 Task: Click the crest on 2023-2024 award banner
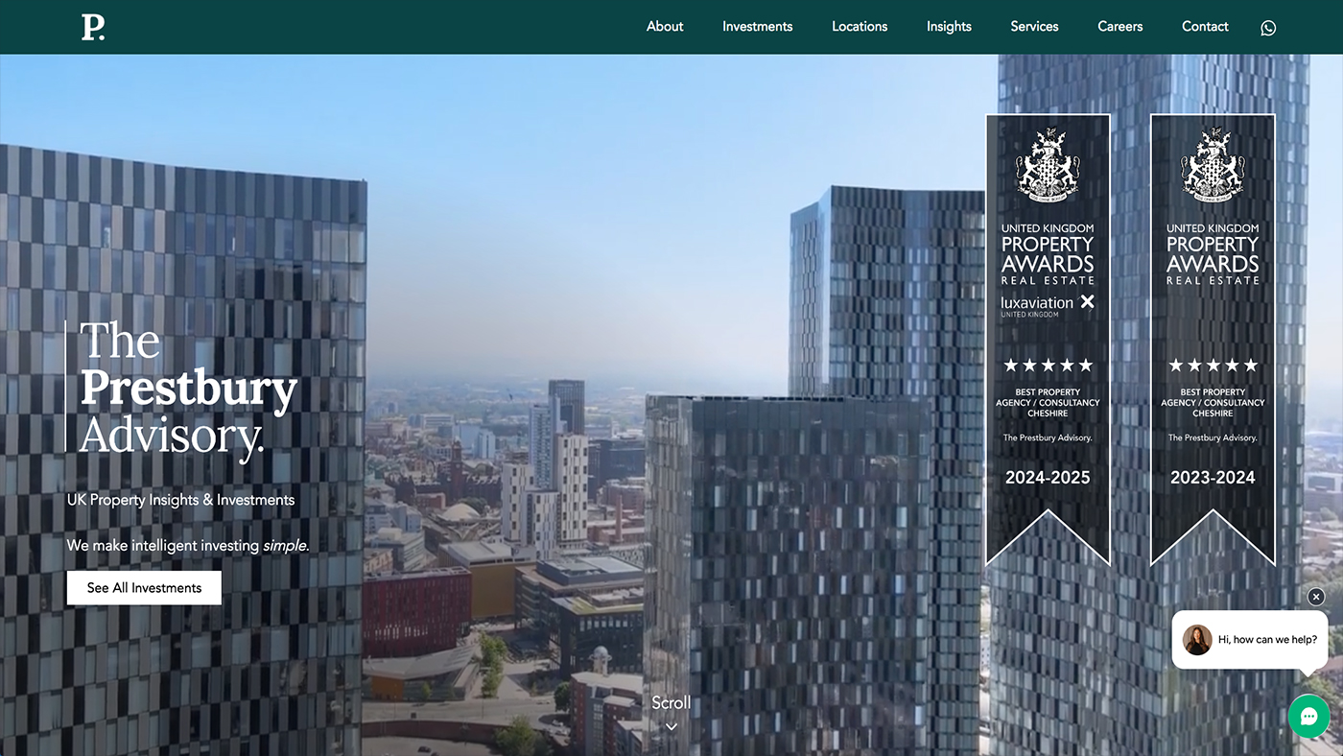click(x=1213, y=166)
